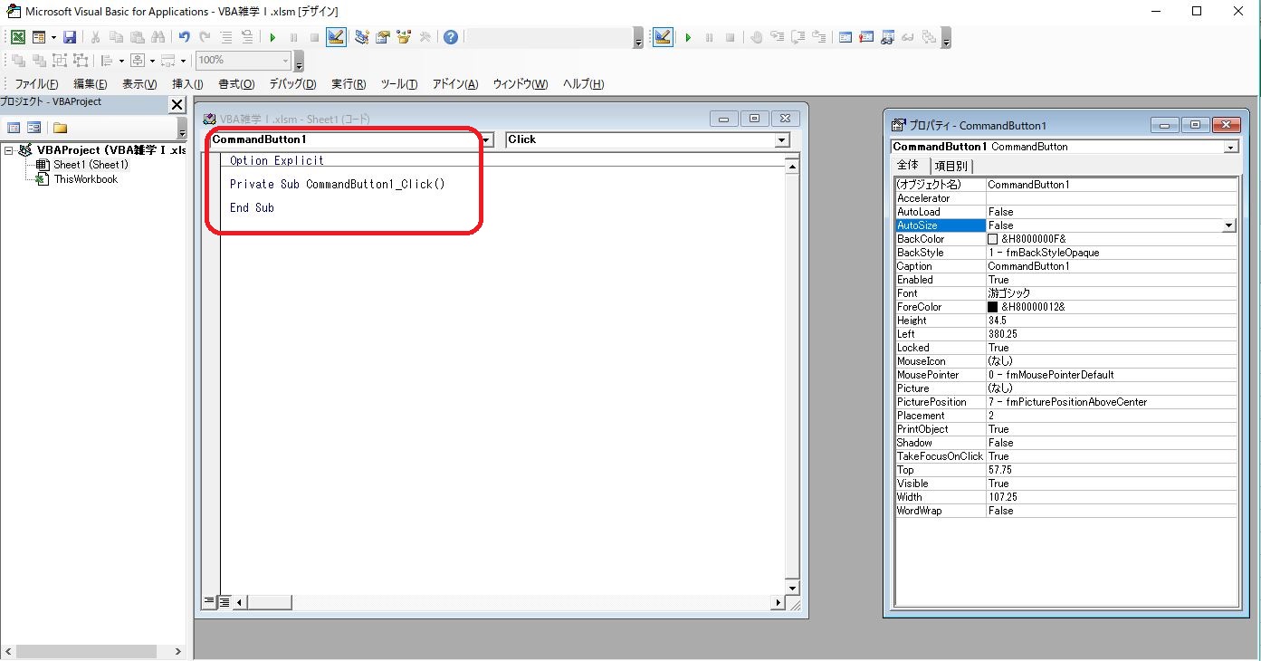The width and height of the screenshot is (1261, 661).
Task: Click the Toolbox hammer-and-wrench icon
Action: [425, 37]
